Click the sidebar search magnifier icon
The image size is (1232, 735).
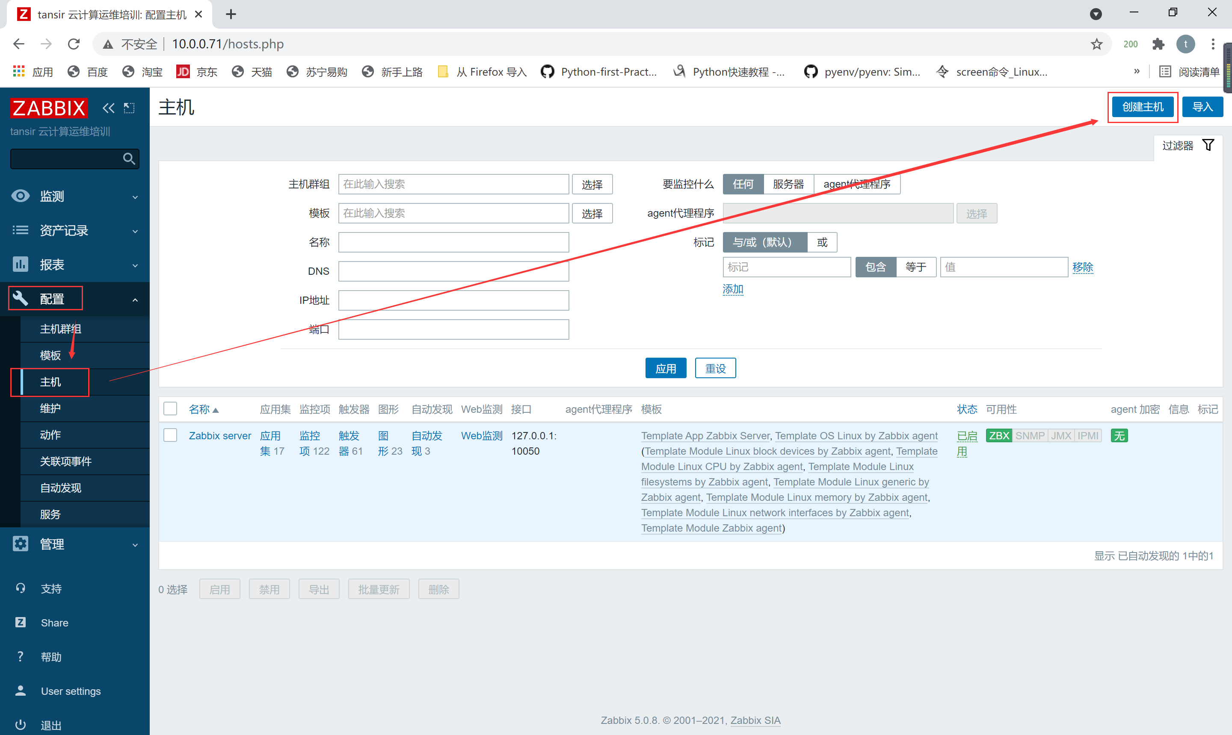click(129, 159)
